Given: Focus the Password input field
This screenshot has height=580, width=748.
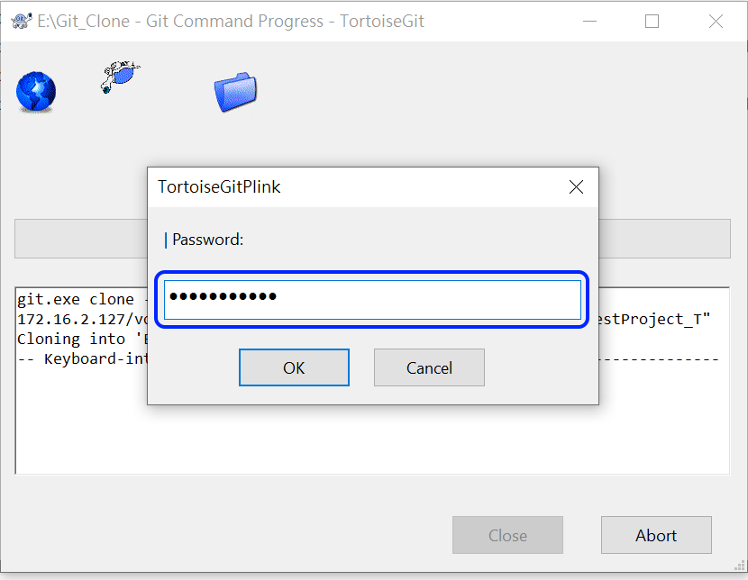Looking at the screenshot, I should pos(372,300).
